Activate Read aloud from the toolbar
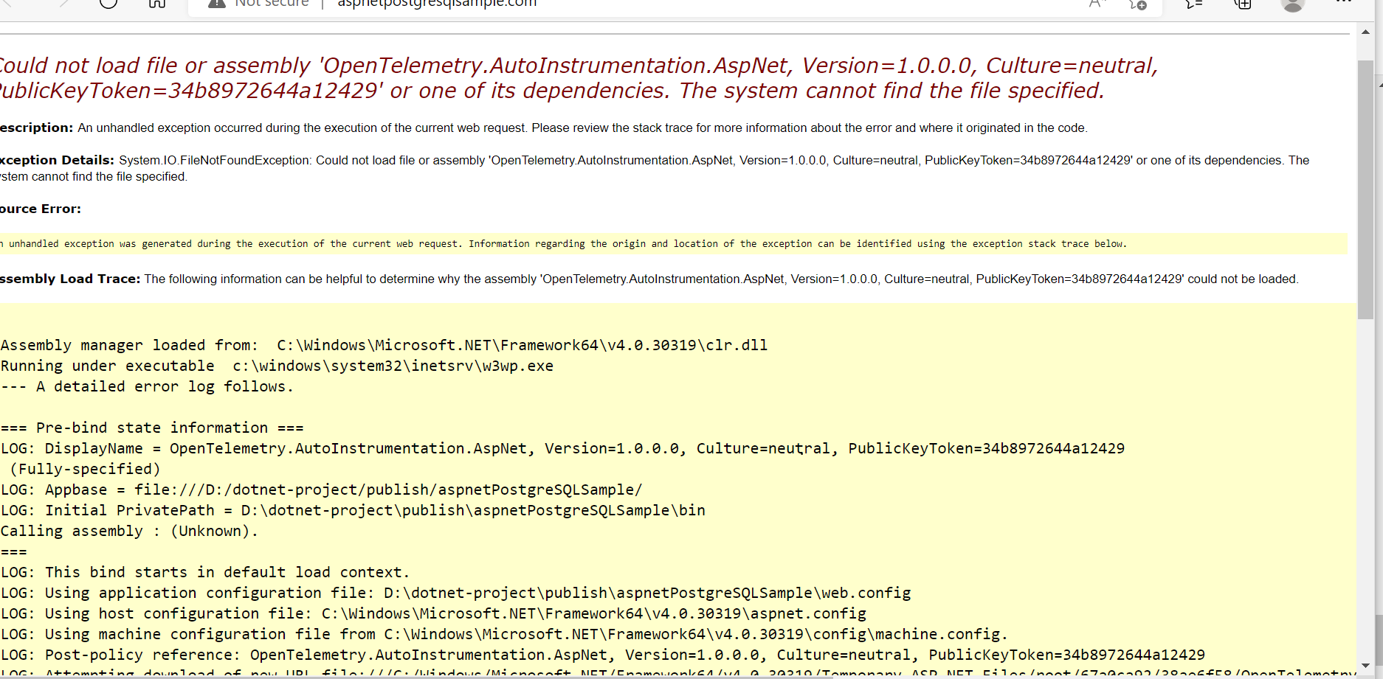 tap(1097, 4)
